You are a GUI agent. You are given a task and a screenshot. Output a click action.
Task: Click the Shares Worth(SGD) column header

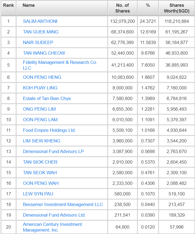176,8
